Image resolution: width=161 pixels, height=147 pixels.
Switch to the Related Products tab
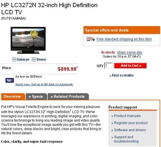(68, 97)
